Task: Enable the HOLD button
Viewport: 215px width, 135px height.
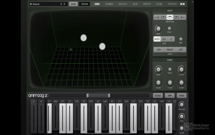Action: (181, 96)
